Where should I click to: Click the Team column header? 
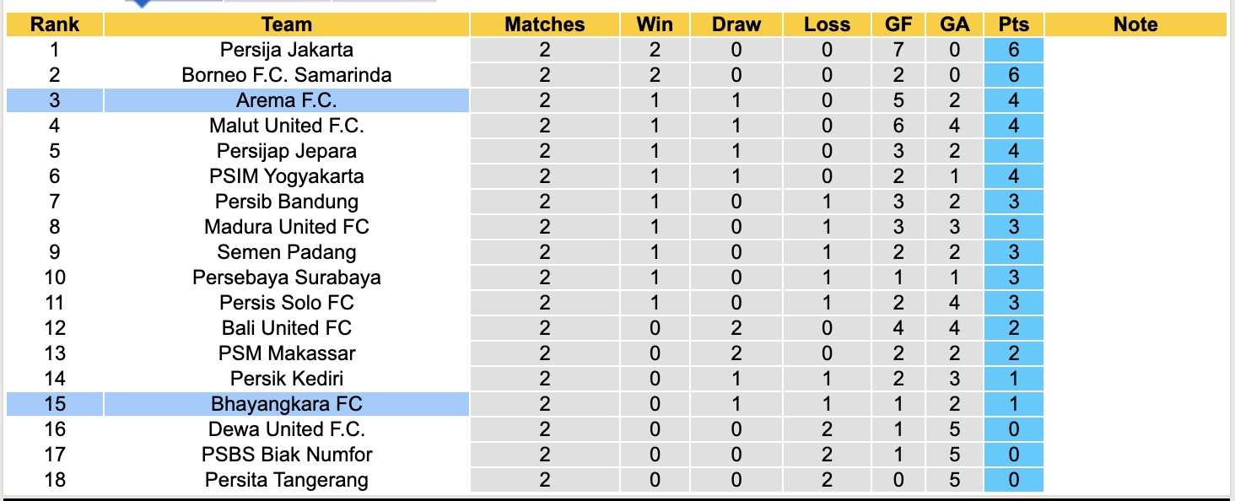[286, 24]
